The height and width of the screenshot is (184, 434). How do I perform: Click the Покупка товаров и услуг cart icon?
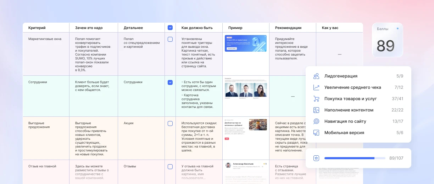click(x=316, y=99)
